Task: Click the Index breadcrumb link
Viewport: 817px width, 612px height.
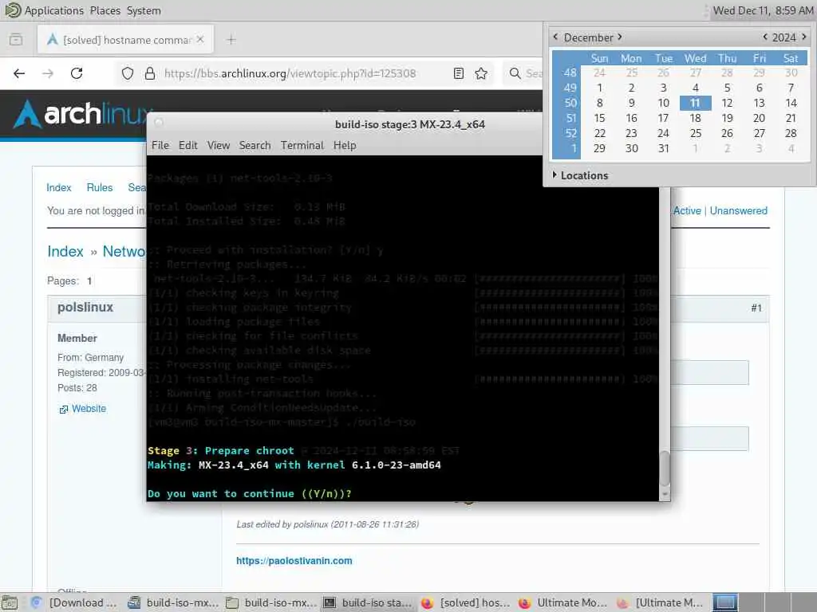Action: click(65, 251)
